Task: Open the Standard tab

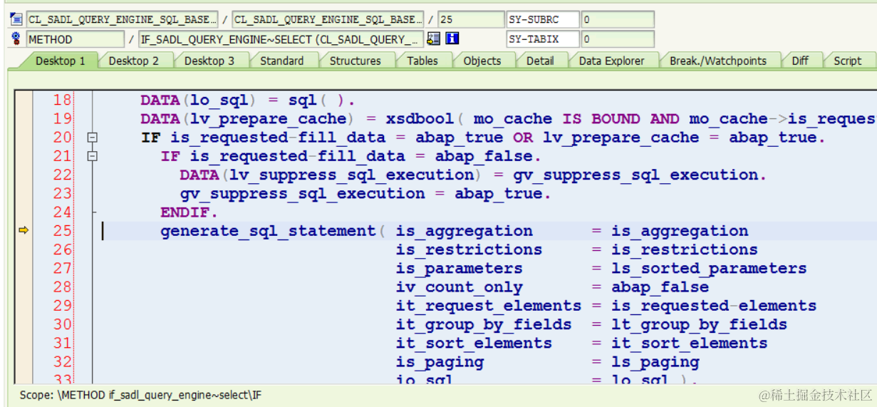Action: (x=281, y=61)
